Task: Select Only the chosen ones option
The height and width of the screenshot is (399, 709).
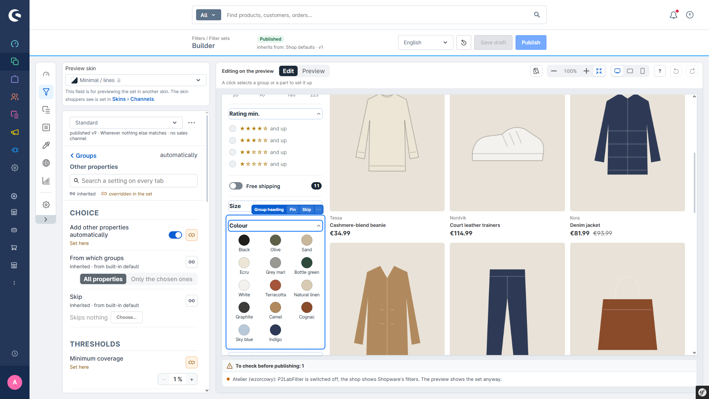Action: click(x=162, y=279)
